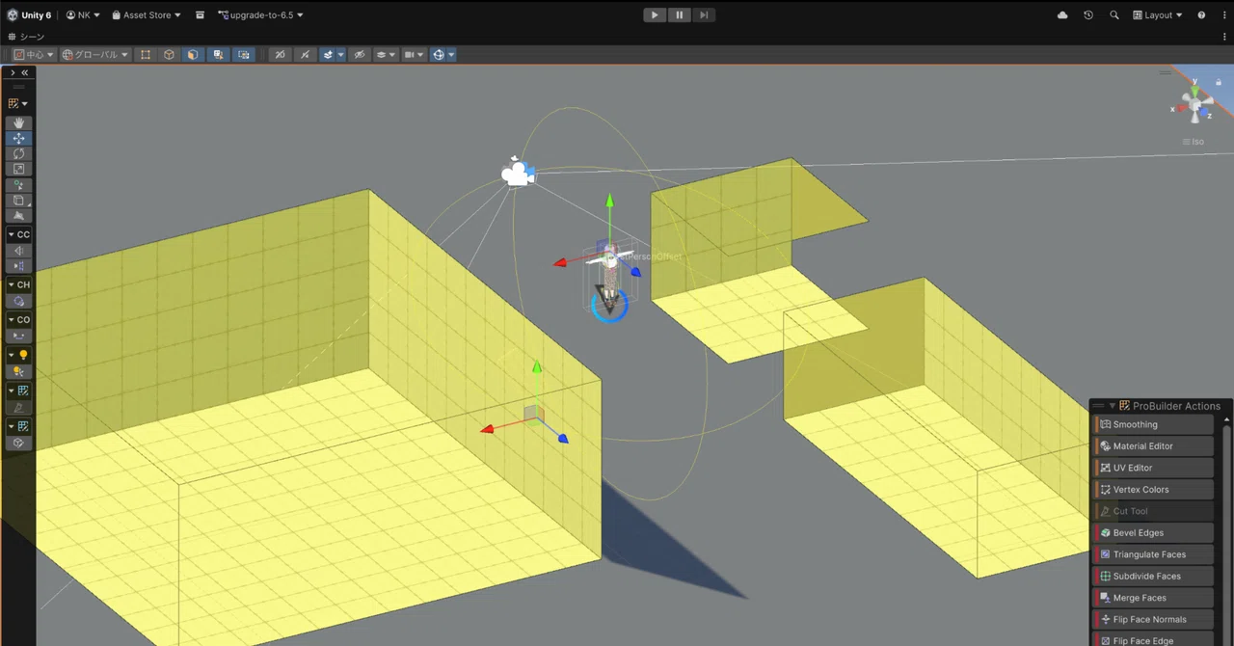The image size is (1234, 646).
Task: Open the upgrade-to-6.5 branch dropdown
Action: (x=260, y=15)
